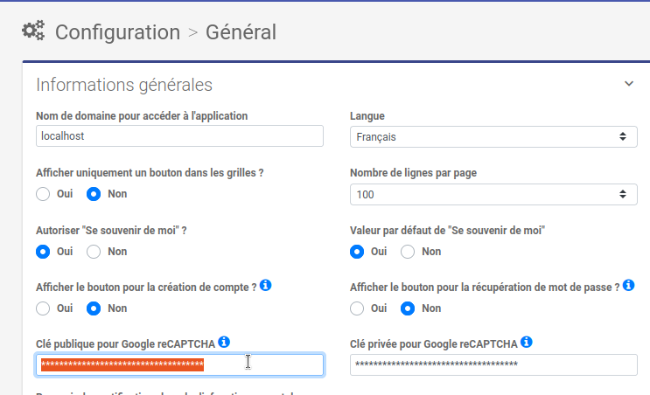650x395 pixels.
Task: Select Non for Valeur par défaut Se souvenir
Action: click(x=408, y=252)
